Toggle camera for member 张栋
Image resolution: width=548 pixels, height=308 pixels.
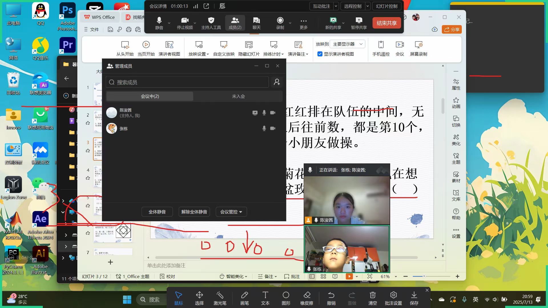click(x=273, y=129)
